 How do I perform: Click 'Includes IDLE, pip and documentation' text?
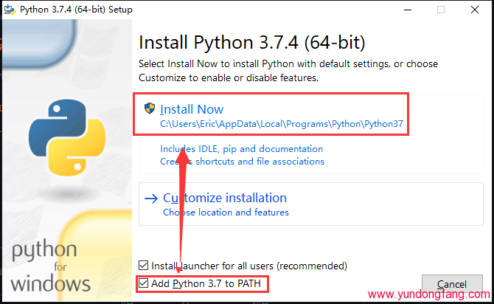[242, 149]
